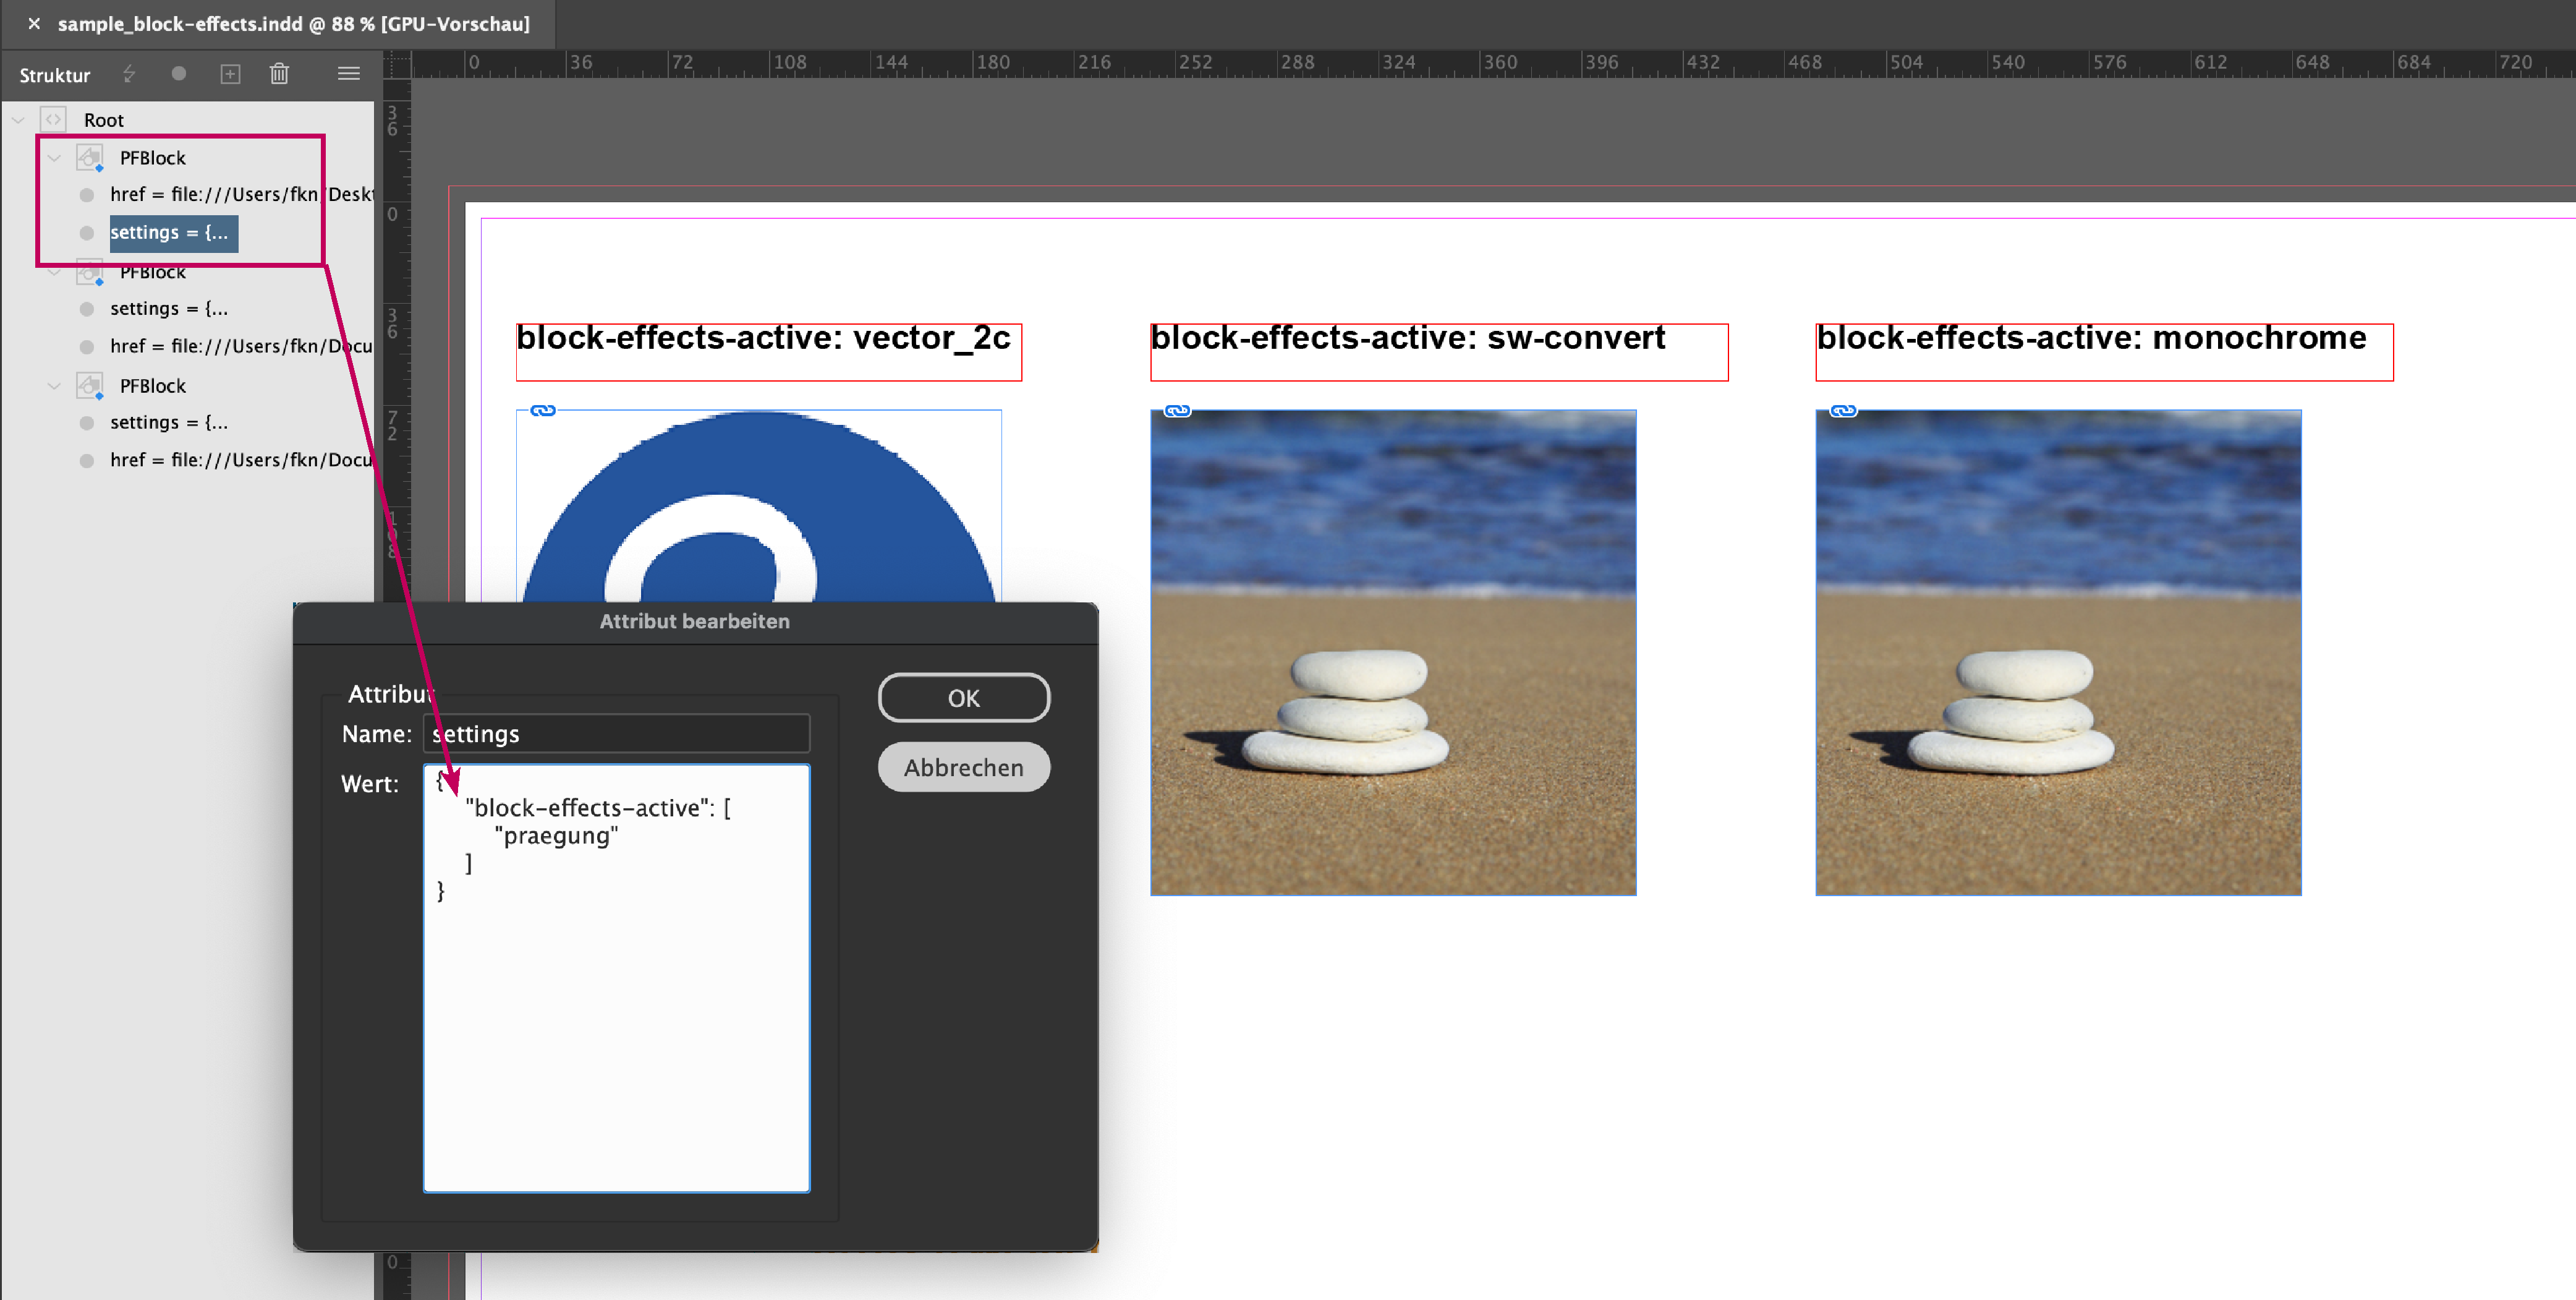This screenshot has width=2576, height=1300.
Task: Click link badge on vector_2c image frame
Action: 542,410
